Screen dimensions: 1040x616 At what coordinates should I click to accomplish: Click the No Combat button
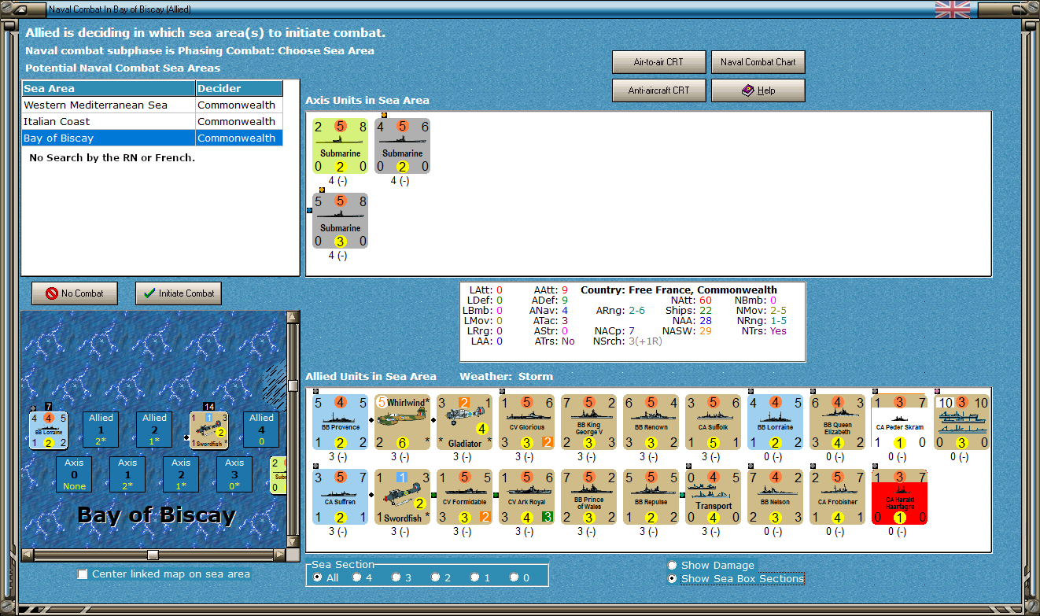tap(75, 293)
